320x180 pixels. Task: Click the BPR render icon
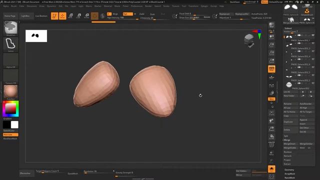click(271, 25)
